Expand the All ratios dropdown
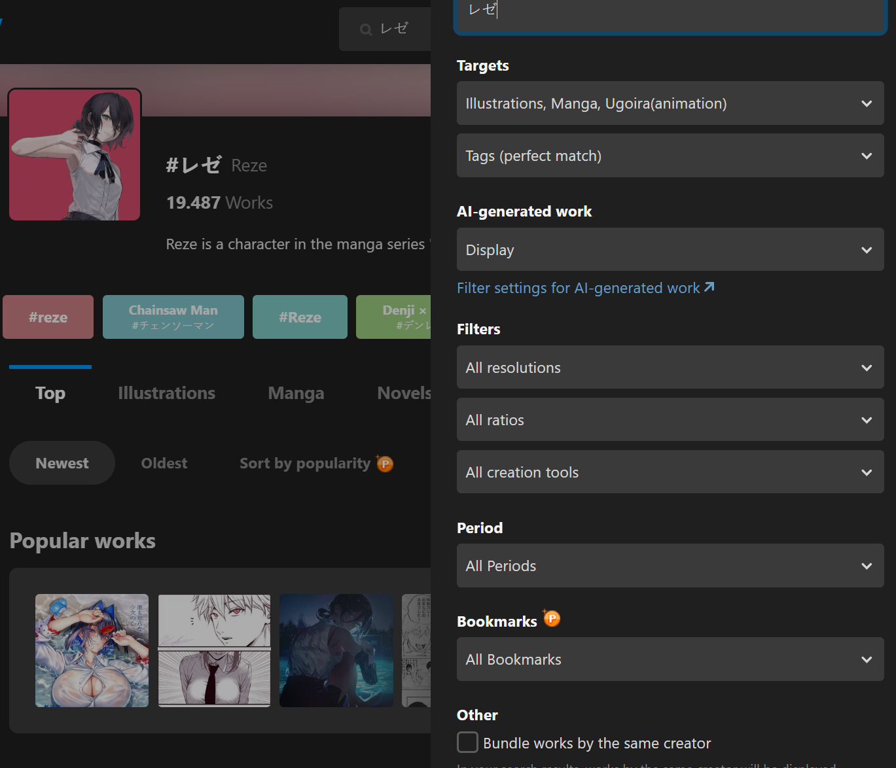896x768 pixels. 670,419
